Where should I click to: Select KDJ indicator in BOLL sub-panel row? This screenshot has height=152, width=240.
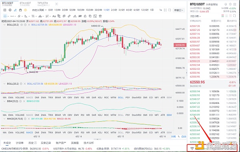tap(100, 97)
